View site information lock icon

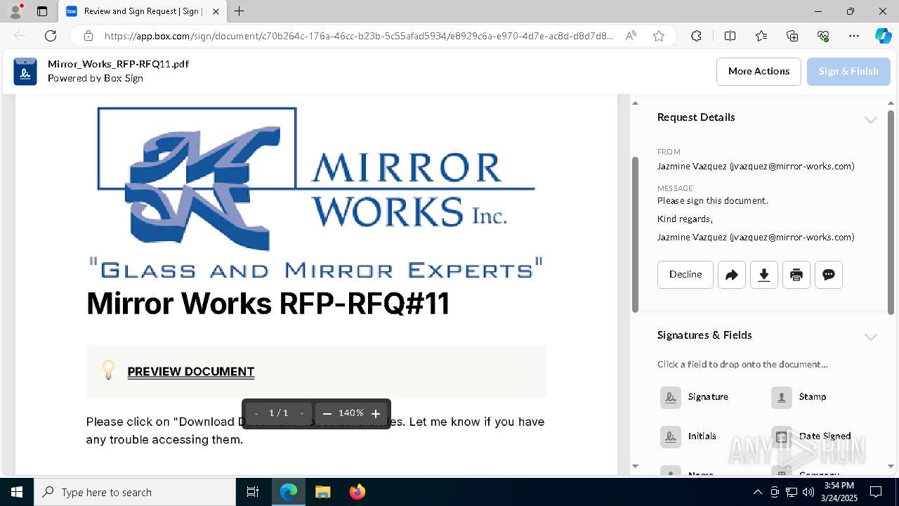point(88,36)
